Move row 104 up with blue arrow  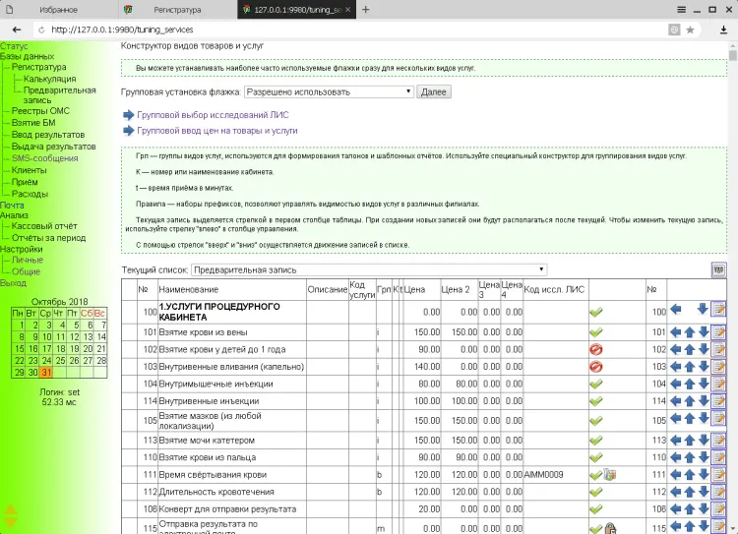690,384
